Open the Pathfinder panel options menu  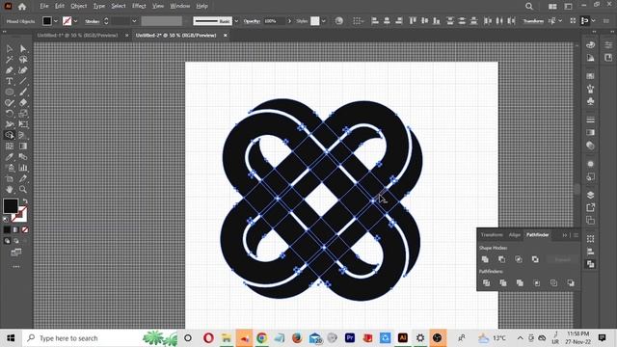coord(576,235)
